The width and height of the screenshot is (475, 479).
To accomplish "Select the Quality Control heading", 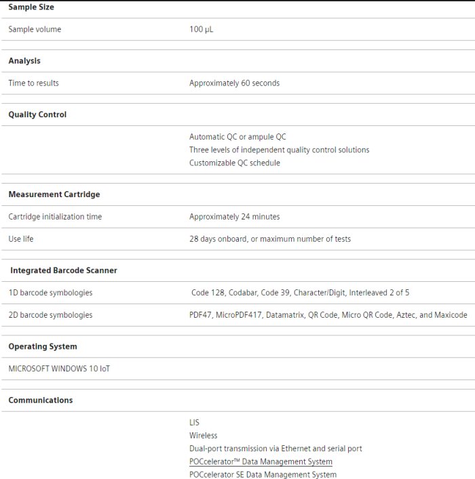I will click(x=37, y=115).
